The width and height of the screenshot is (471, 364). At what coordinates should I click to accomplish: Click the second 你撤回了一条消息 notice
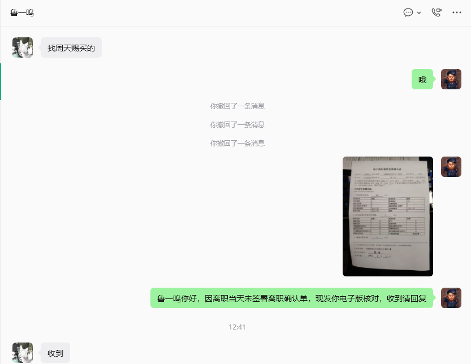coord(237,125)
